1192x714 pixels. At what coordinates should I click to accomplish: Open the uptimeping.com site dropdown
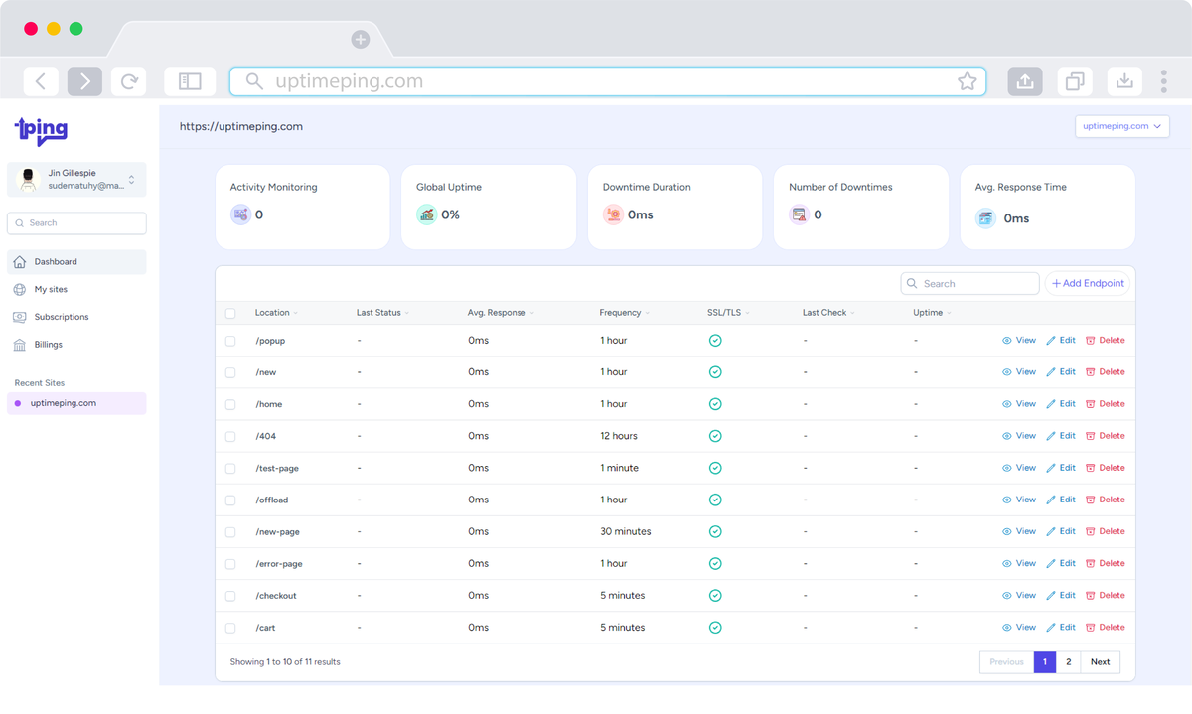tap(1121, 126)
